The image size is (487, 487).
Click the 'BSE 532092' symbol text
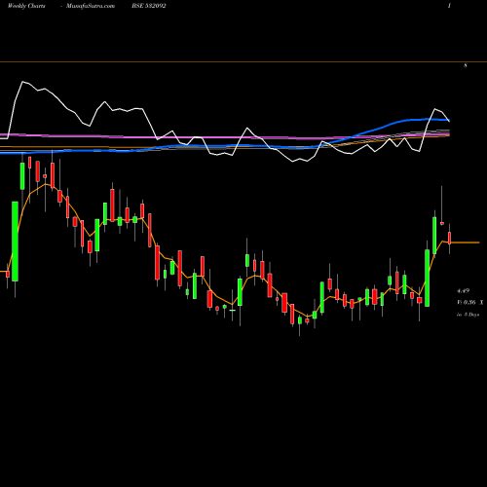(x=149, y=6)
